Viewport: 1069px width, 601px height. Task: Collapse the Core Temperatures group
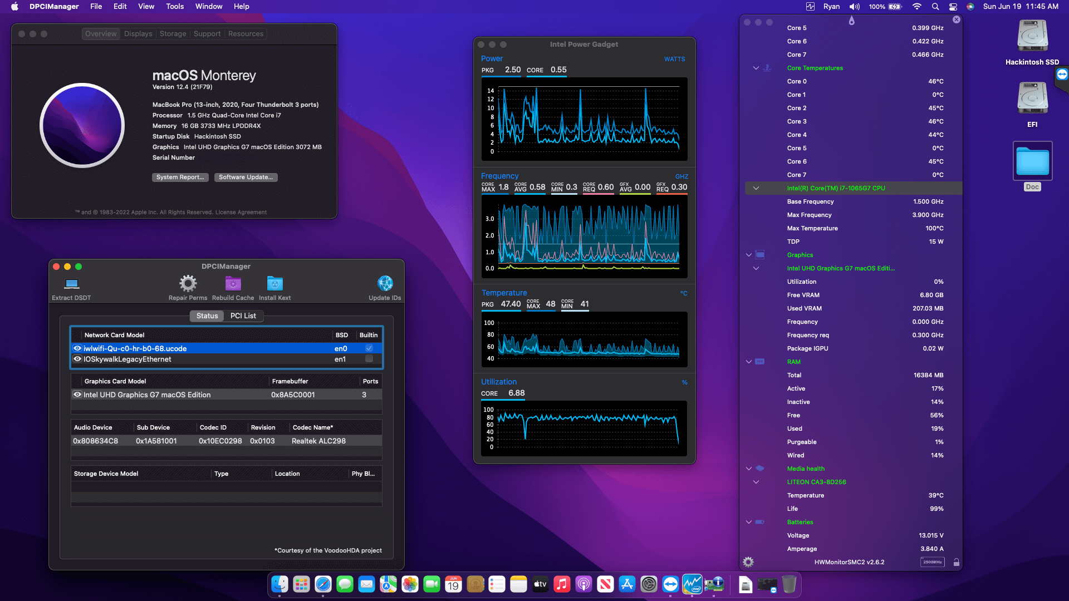[756, 68]
